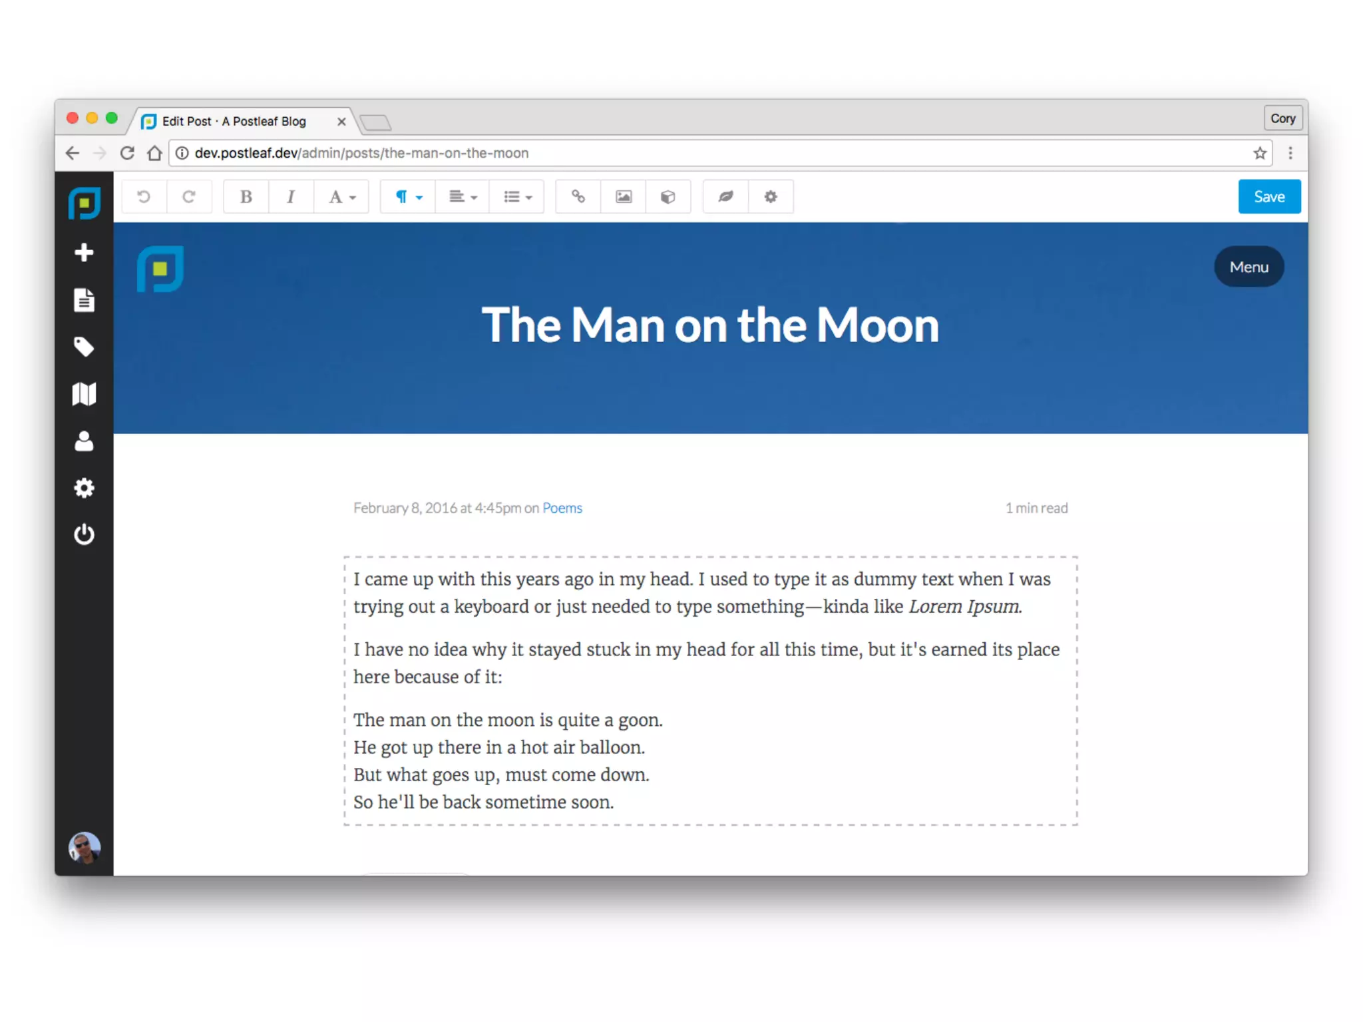The height and width of the screenshot is (1022, 1363).
Task: Open the Posts document icon in sidebar
Action: pos(84,300)
